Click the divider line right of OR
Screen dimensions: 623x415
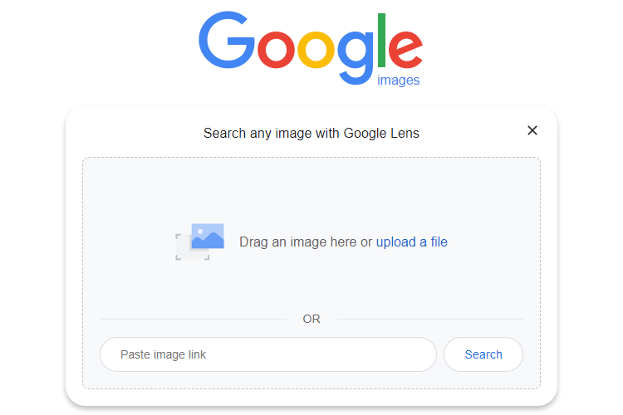click(430, 319)
